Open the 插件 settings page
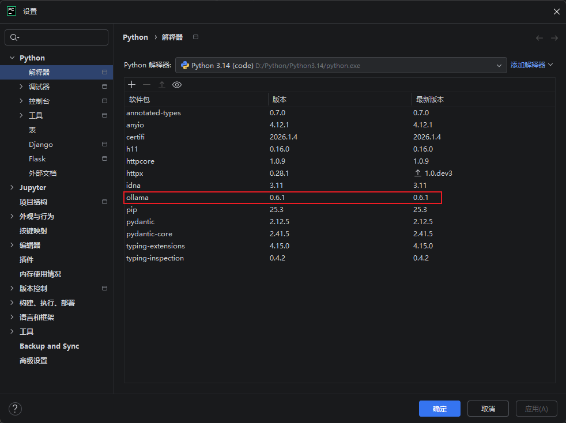 [x=27, y=259]
